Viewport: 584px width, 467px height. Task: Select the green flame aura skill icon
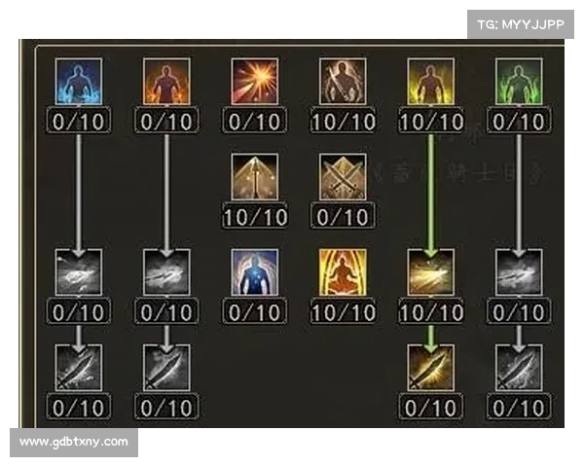coord(519,82)
